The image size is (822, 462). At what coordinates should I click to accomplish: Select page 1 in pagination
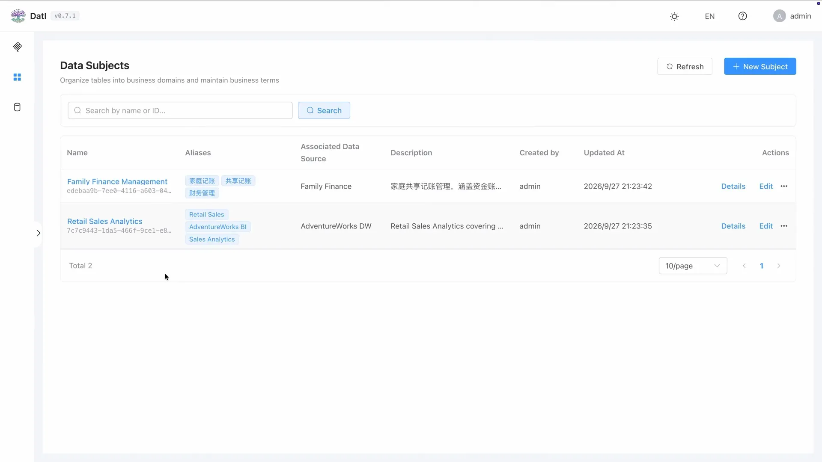pyautogui.click(x=762, y=266)
